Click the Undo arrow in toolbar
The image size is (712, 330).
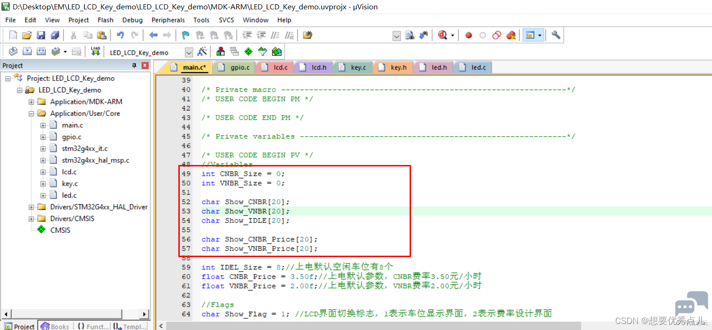(120, 36)
